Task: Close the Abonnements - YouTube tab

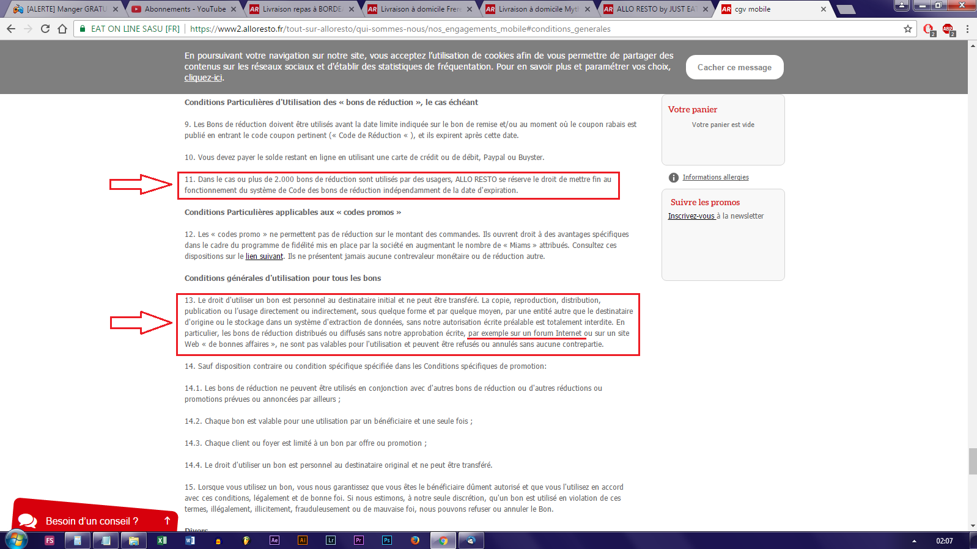Action: pos(234,9)
